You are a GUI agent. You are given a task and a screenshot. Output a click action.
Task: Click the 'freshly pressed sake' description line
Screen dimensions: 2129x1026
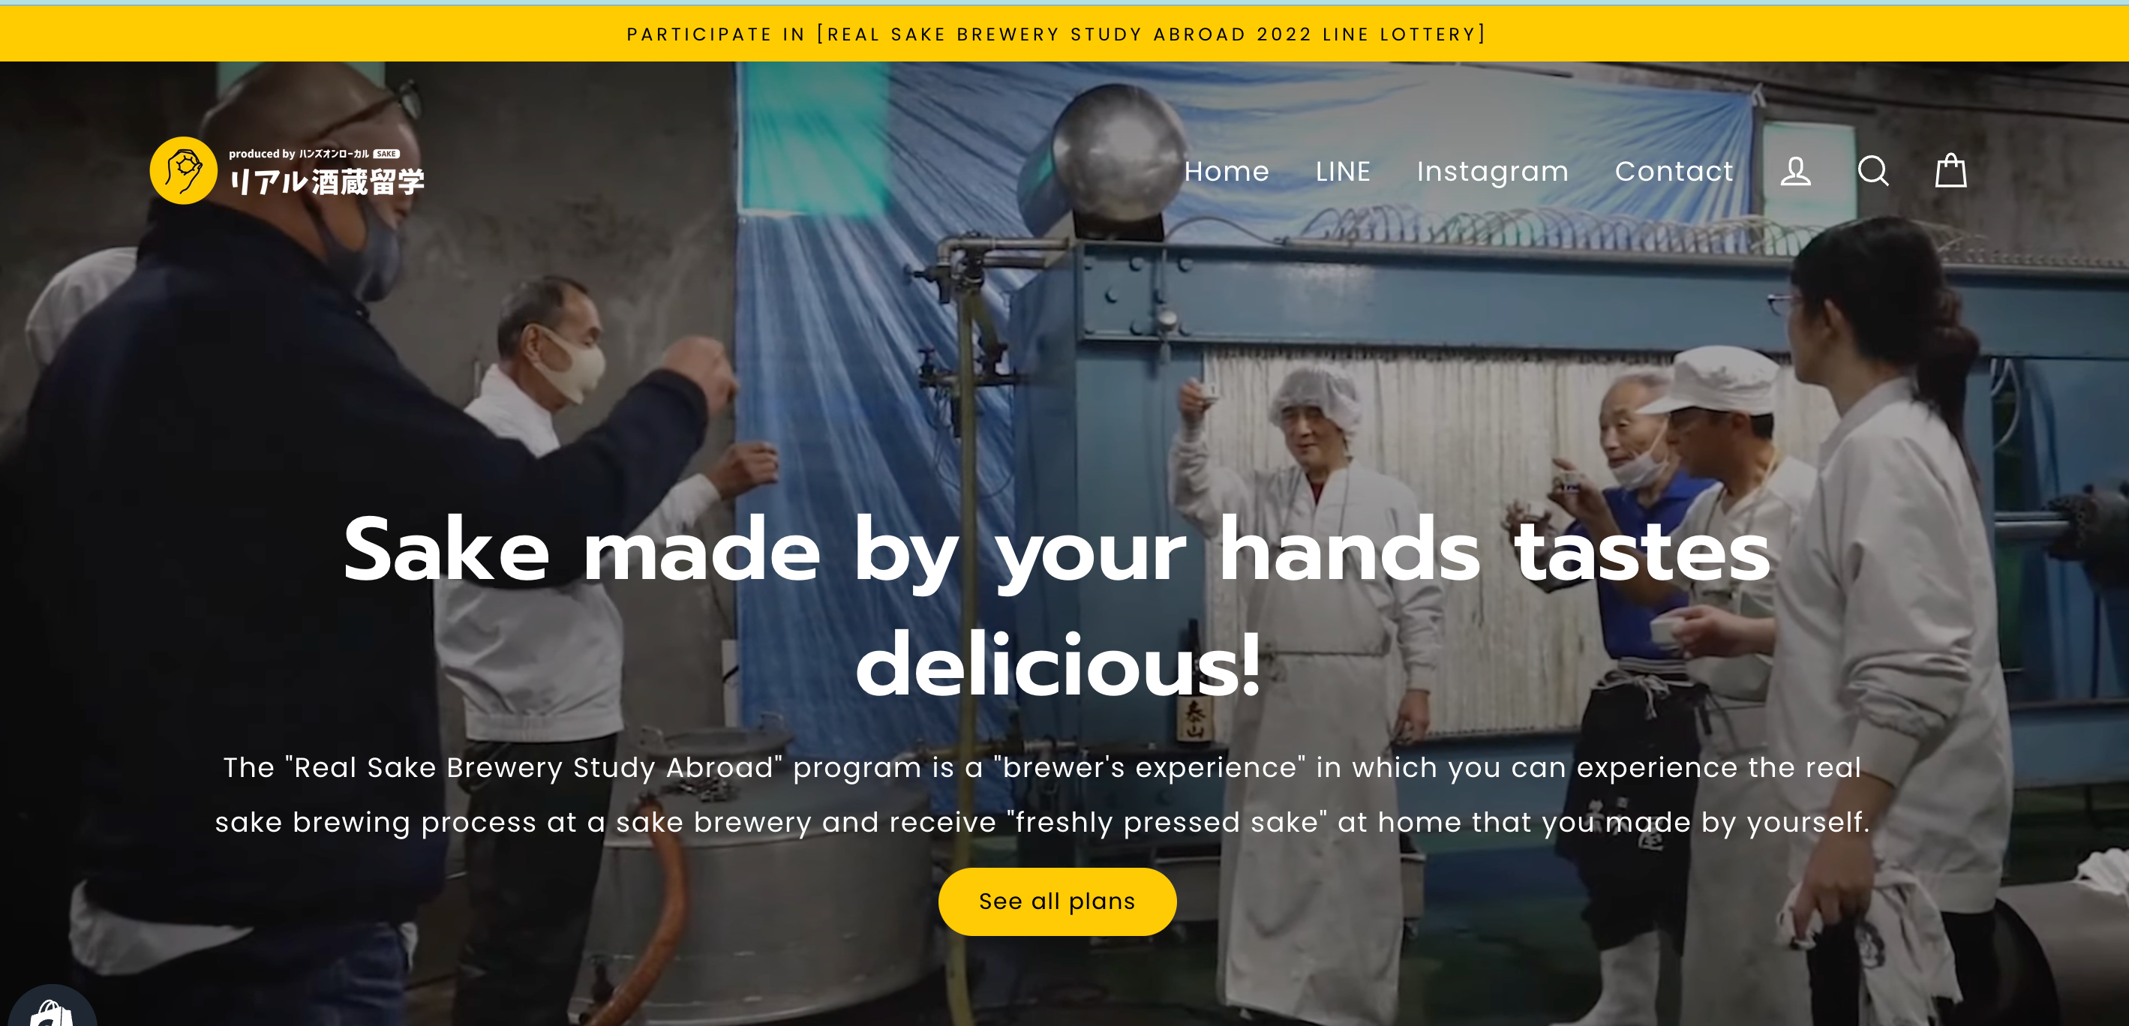click(x=1042, y=823)
